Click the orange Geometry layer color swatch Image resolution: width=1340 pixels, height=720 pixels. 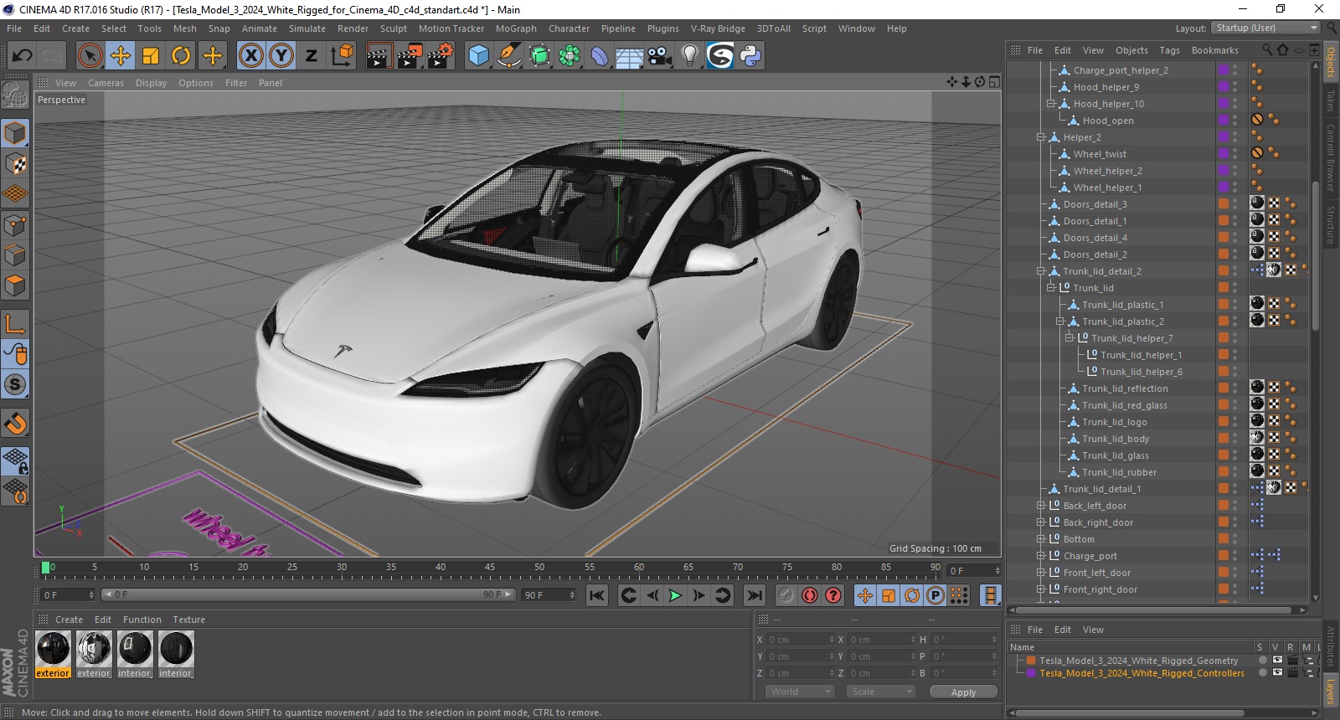coord(1031,661)
